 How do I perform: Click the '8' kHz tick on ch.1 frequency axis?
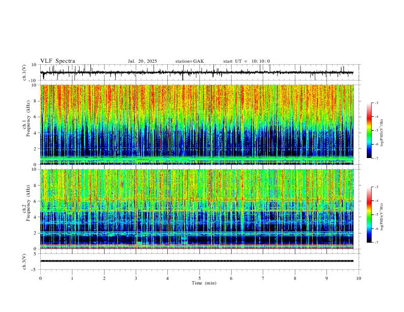(35, 101)
